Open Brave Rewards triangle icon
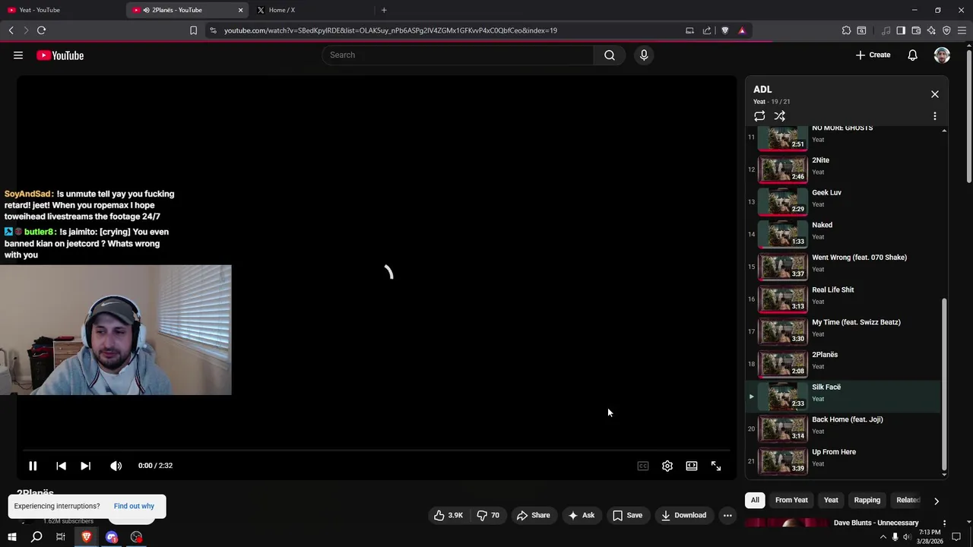This screenshot has height=547, width=973. tap(742, 30)
